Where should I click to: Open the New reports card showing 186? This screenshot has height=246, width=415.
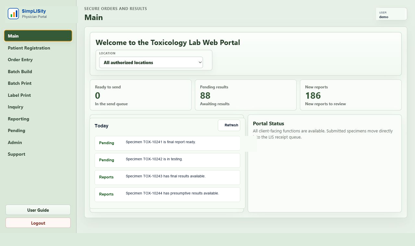tap(351, 95)
